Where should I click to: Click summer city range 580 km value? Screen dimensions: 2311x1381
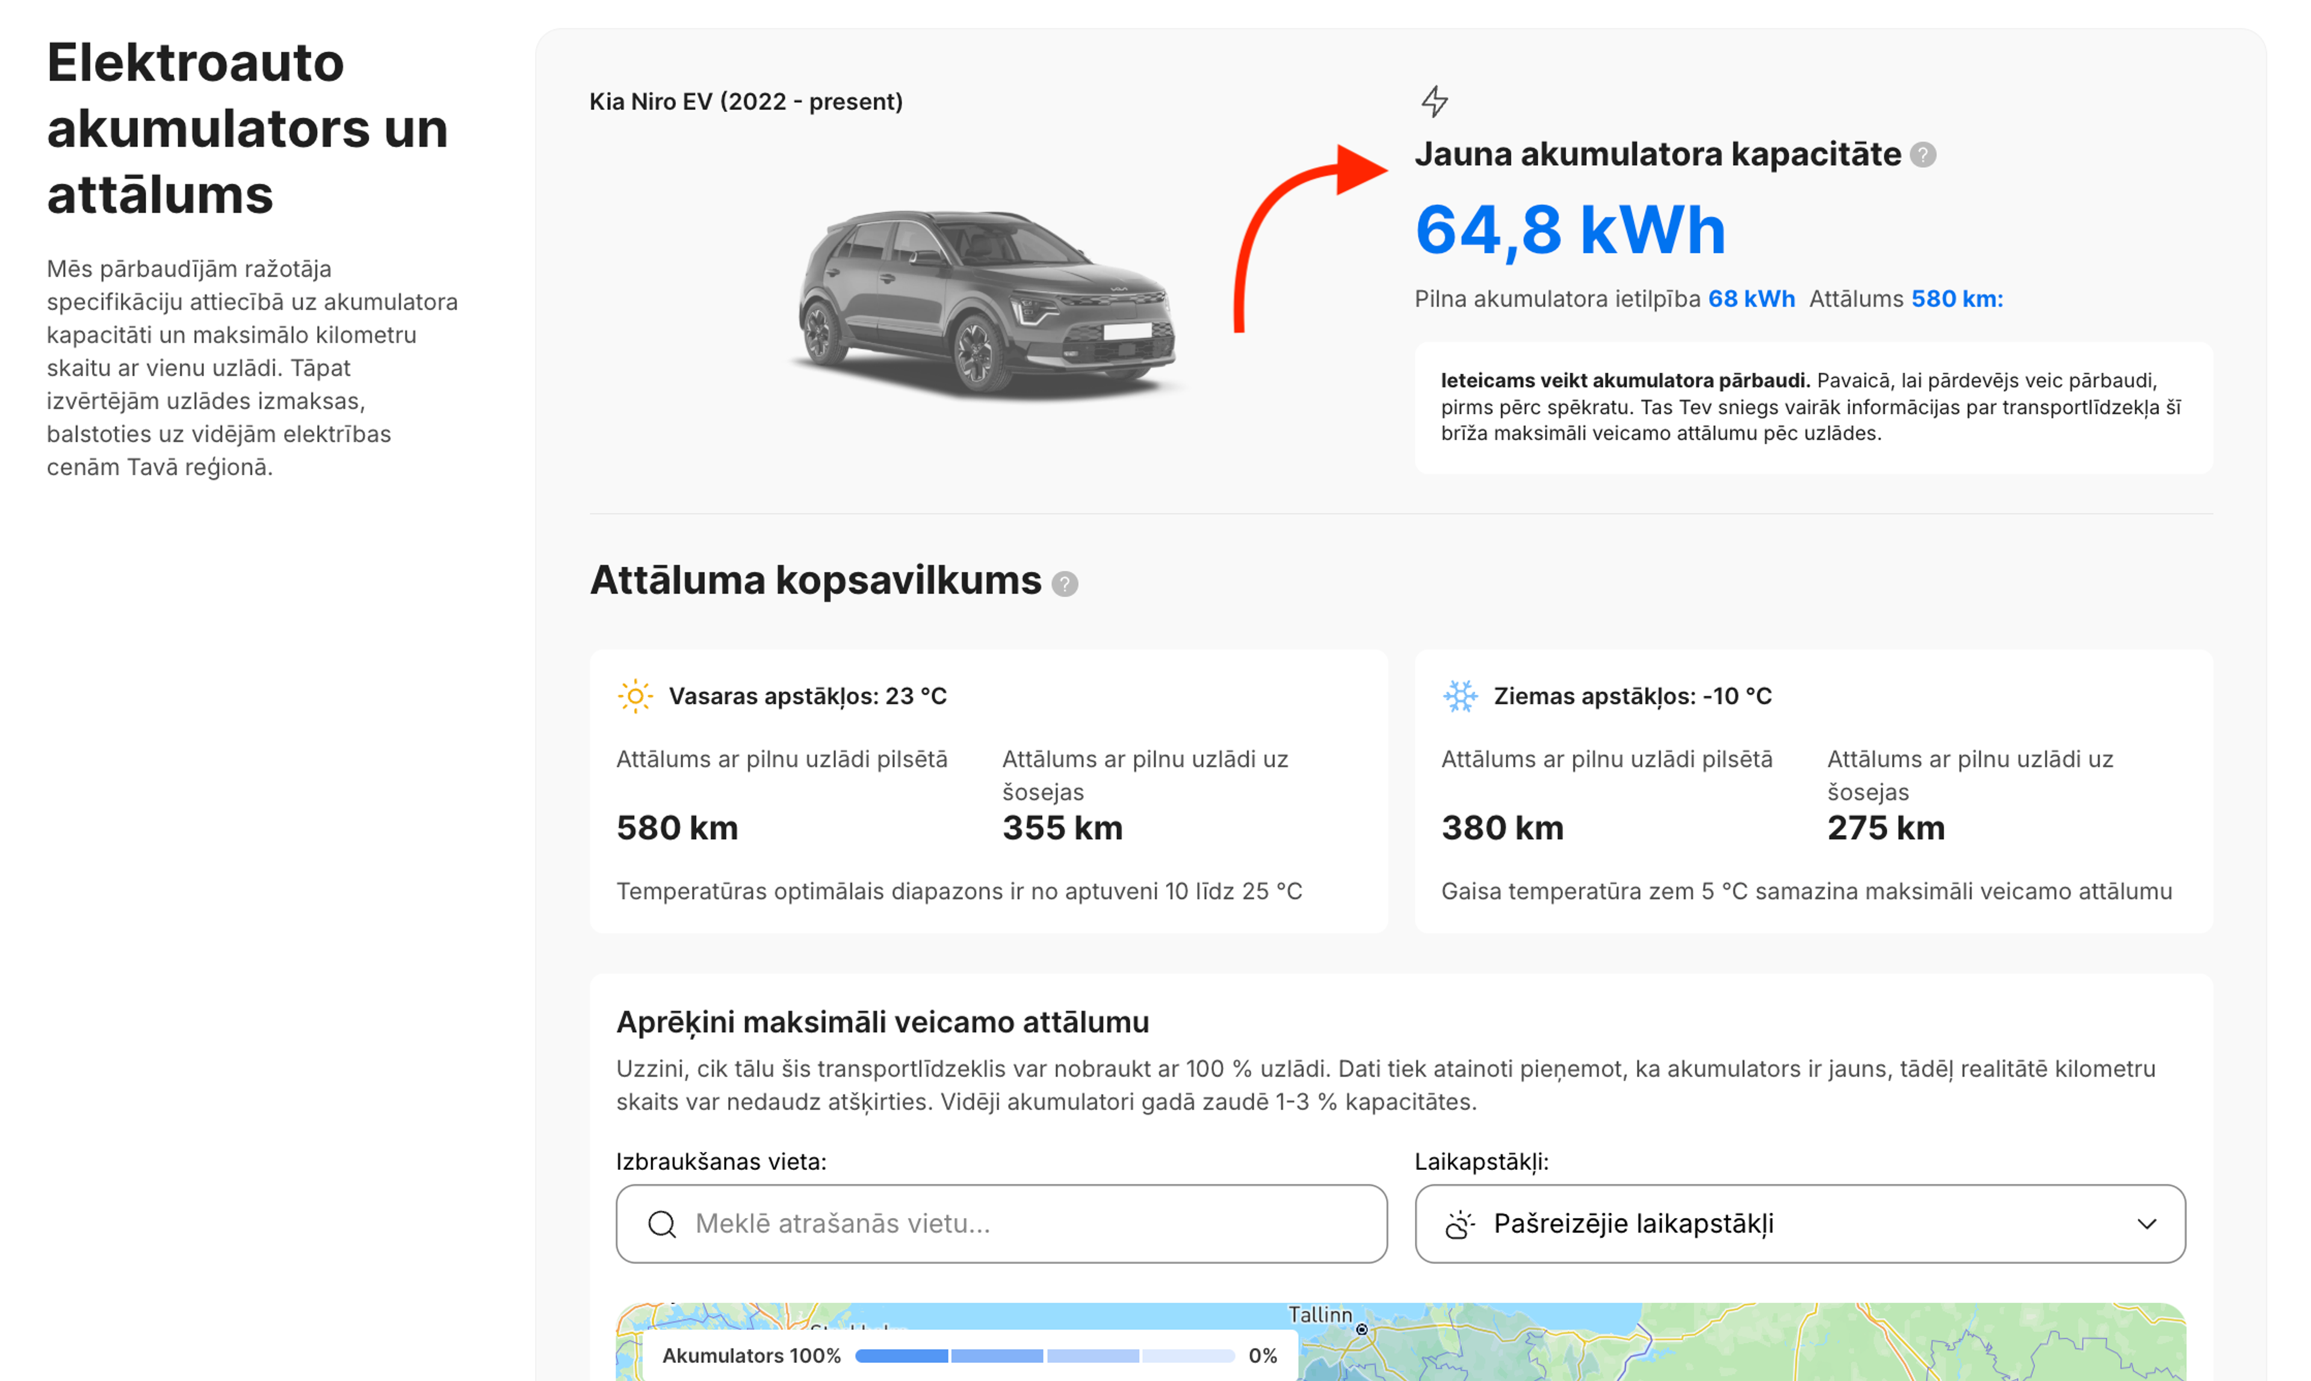point(677,827)
